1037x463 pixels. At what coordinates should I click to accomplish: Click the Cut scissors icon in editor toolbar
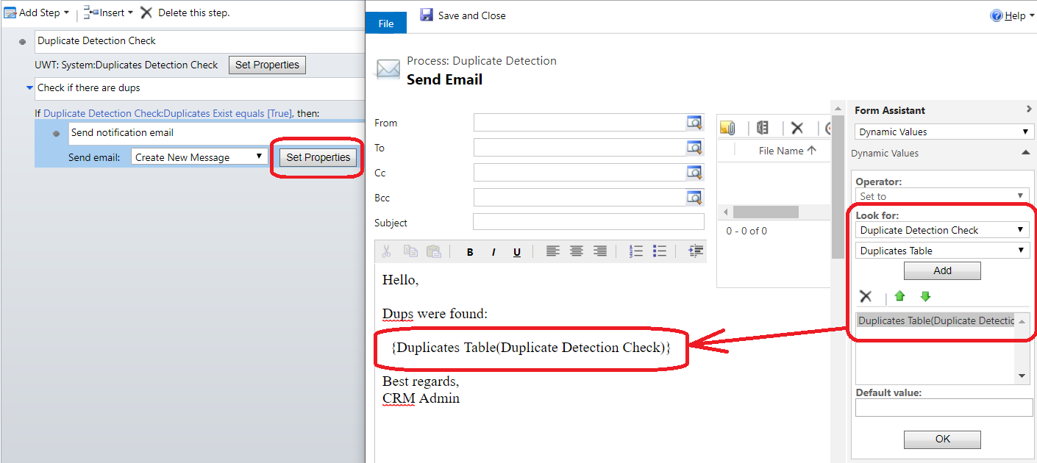(386, 251)
